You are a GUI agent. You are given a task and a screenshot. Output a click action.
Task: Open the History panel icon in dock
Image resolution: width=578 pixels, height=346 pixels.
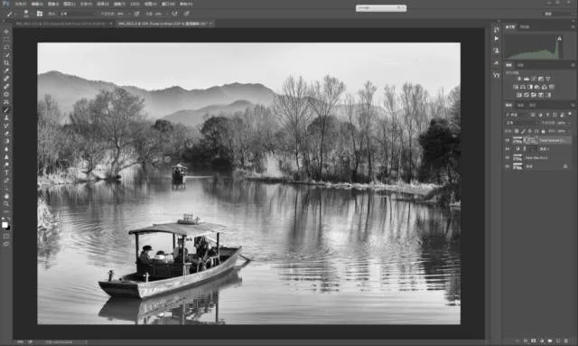click(x=496, y=29)
